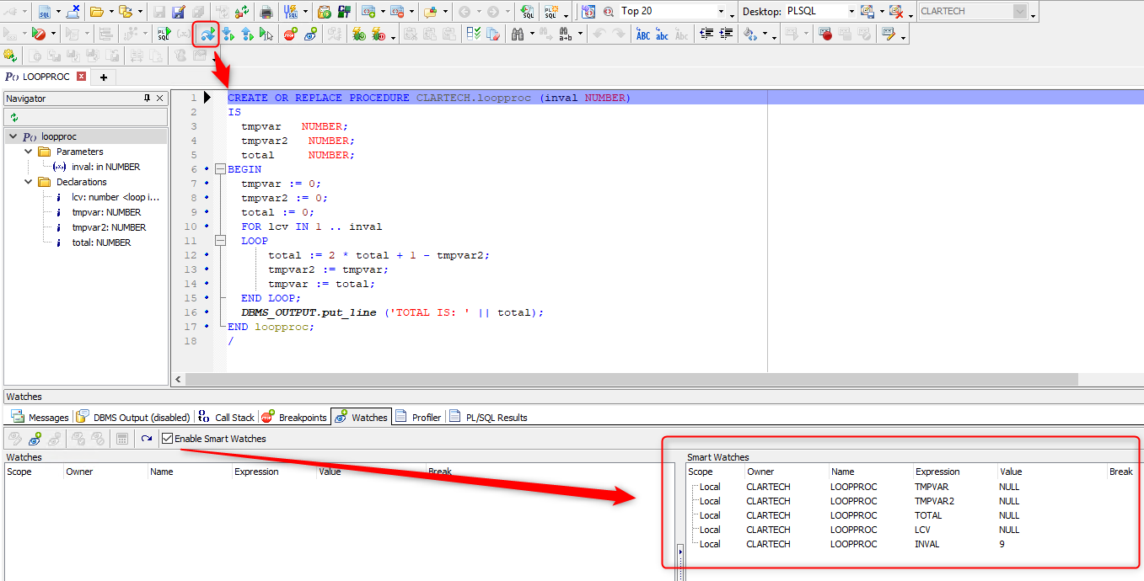Collapse the Declarations tree folder

[29, 182]
